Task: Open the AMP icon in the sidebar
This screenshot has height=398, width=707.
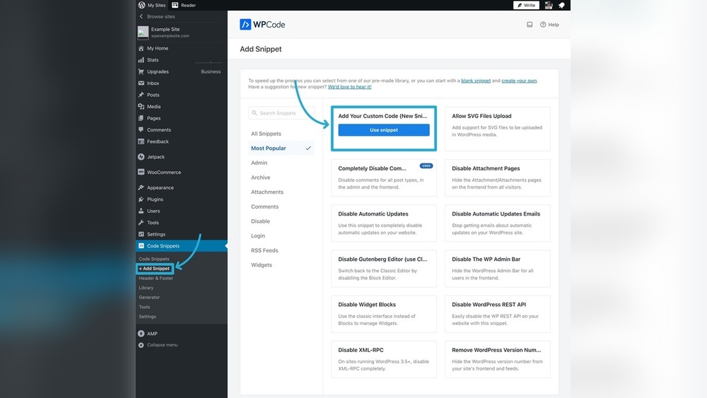Action: [141, 334]
